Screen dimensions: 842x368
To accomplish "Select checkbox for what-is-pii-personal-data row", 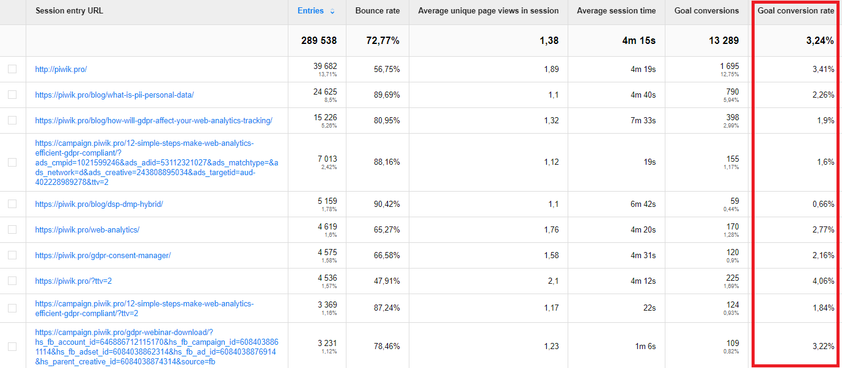I will pyautogui.click(x=12, y=95).
